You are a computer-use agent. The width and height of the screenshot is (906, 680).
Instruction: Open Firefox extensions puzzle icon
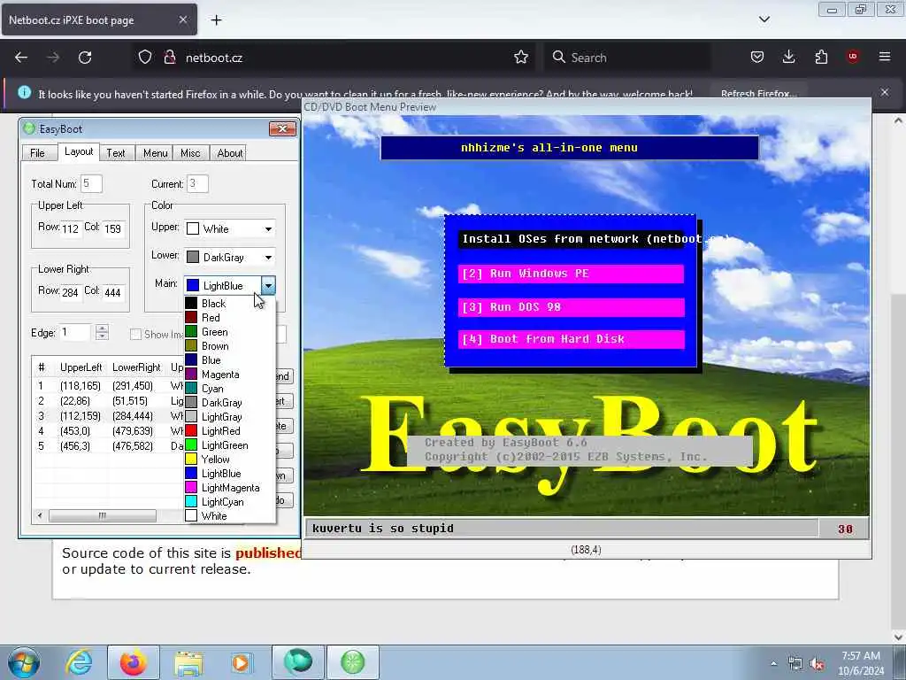[x=821, y=58]
